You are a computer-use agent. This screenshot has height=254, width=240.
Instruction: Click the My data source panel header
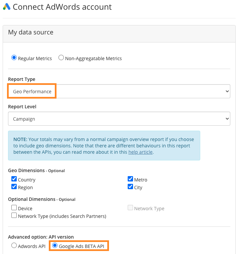(x=119, y=34)
